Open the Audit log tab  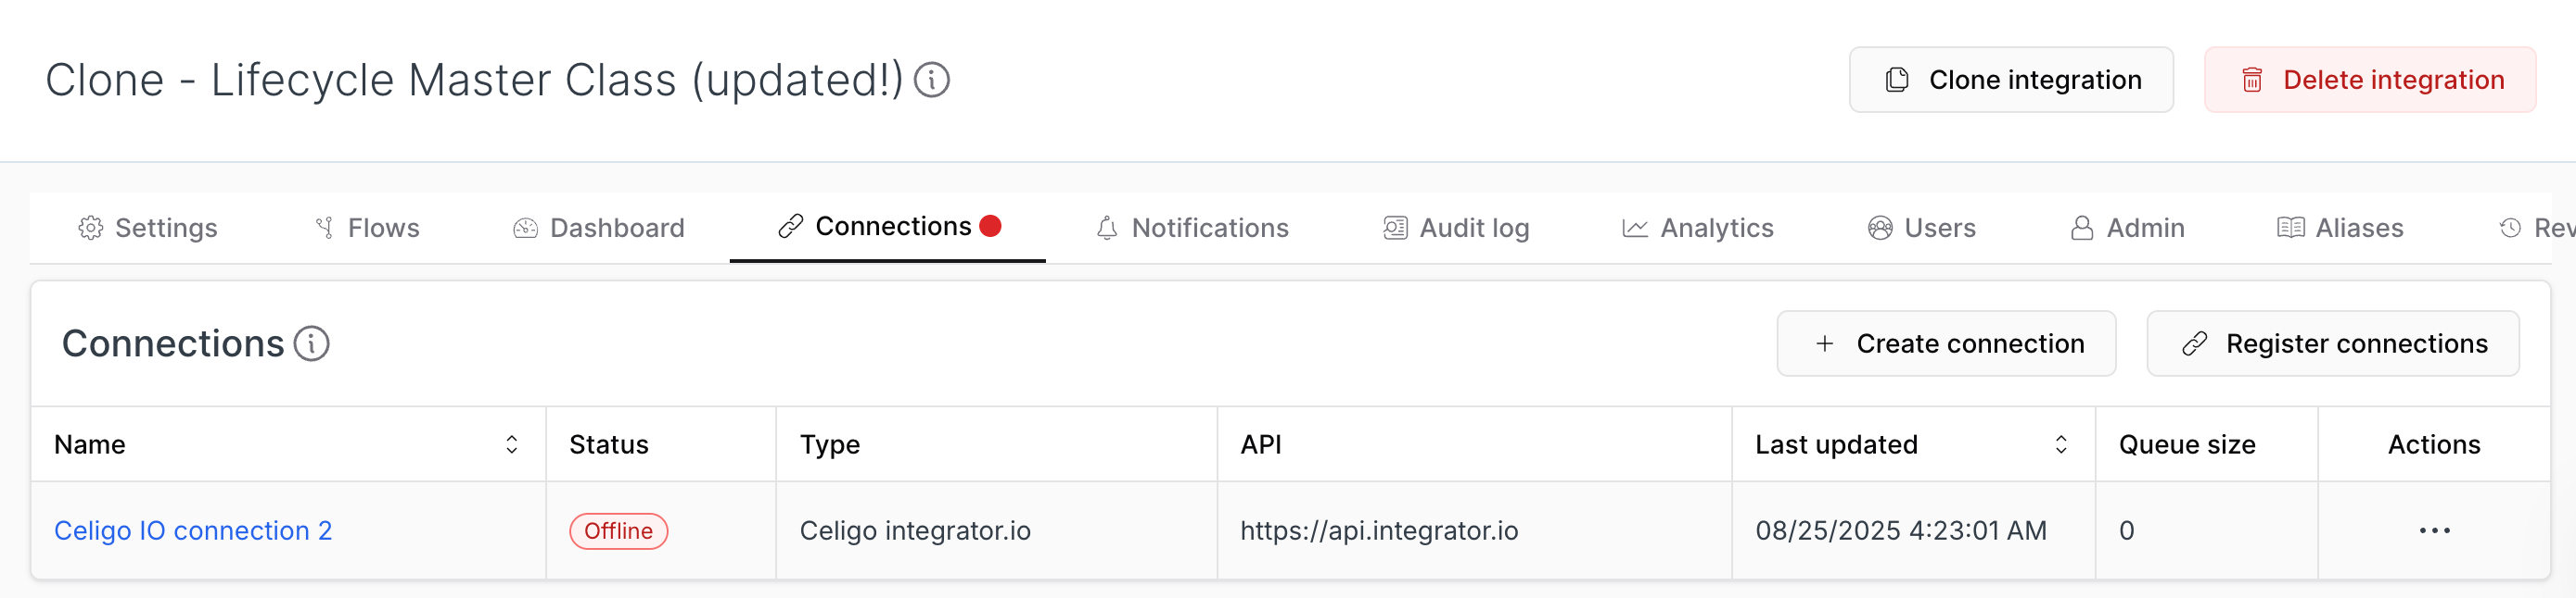[1456, 228]
